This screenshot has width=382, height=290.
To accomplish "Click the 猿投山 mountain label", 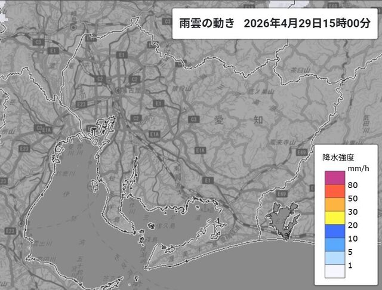I will 181,89.
